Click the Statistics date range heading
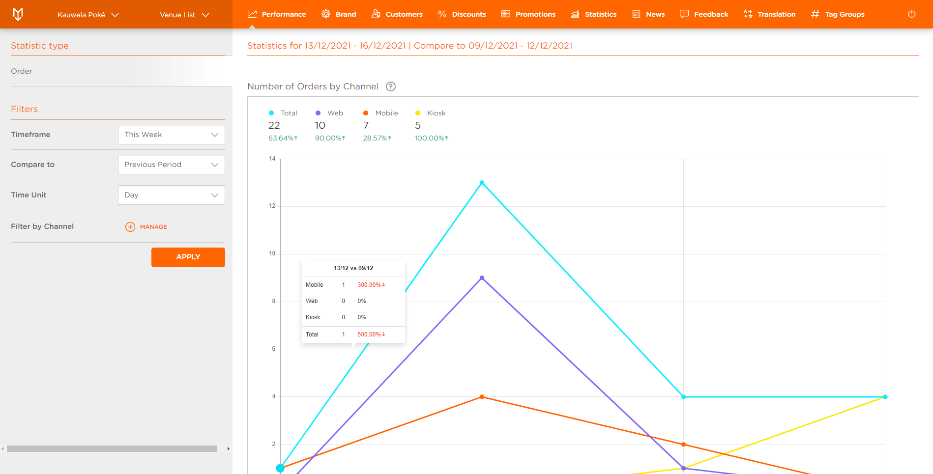This screenshot has width=933, height=474. pos(409,46)
